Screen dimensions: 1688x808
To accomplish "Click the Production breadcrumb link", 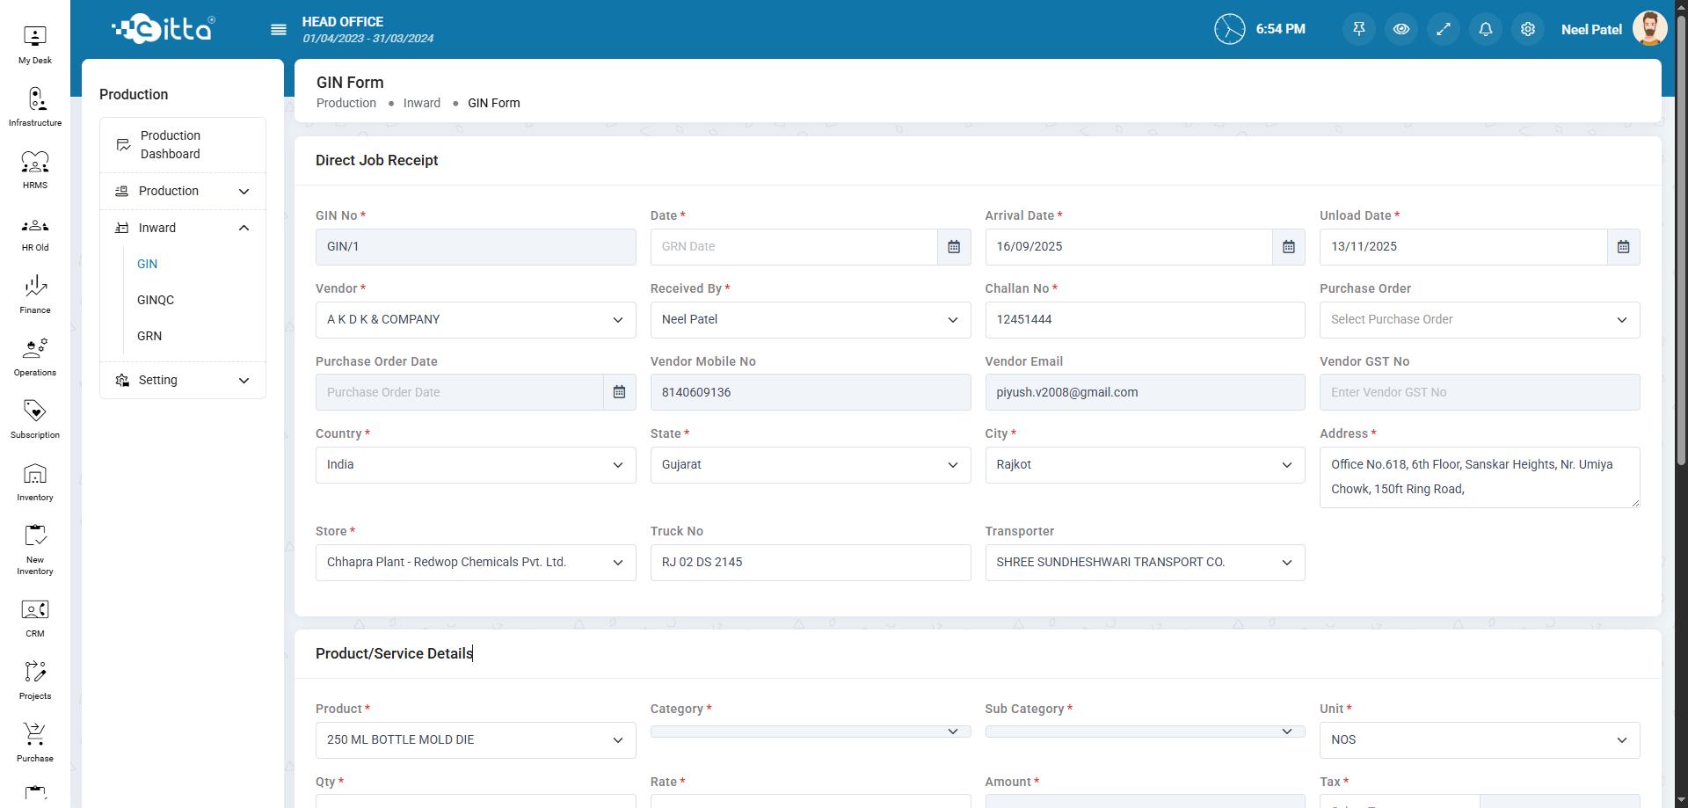I will [x=346, y=103].
